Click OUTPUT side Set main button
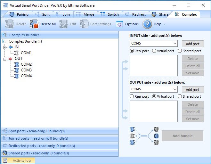Image resolution: width=211 pixels, height=164 pixels. pos(193,119)
